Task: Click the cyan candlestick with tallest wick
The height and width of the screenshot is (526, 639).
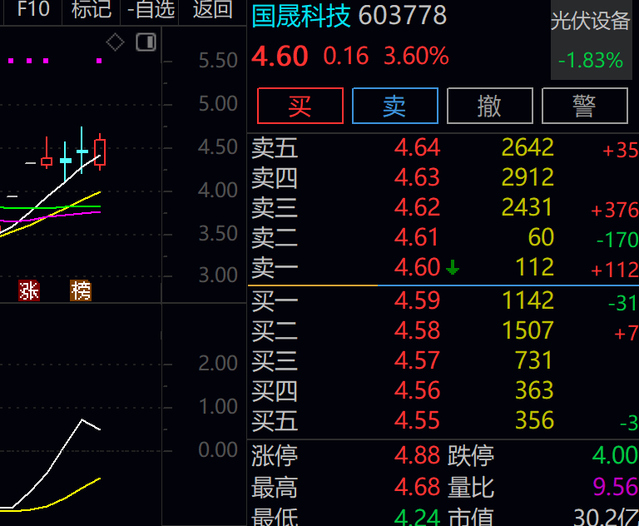Action: click(82, 151)
